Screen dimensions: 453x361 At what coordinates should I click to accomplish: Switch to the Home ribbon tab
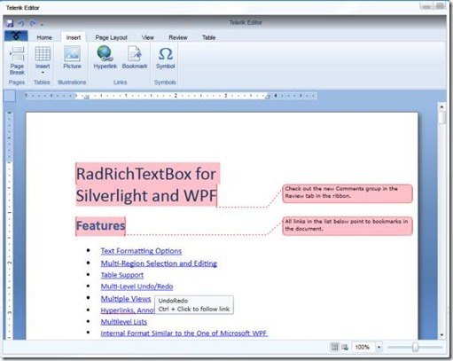click(x=44, y=37)
